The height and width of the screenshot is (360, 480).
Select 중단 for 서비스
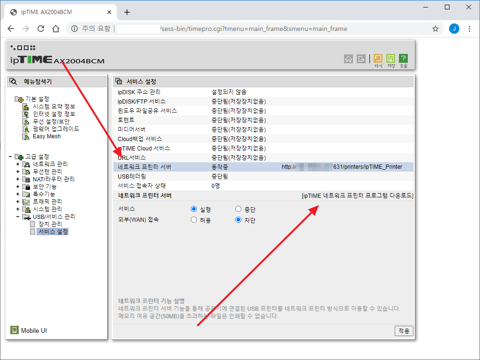pos(238,209)
